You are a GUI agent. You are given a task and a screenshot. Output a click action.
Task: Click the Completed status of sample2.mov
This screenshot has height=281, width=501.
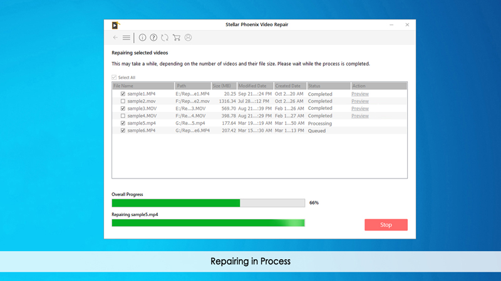click(x=320, y=101)
